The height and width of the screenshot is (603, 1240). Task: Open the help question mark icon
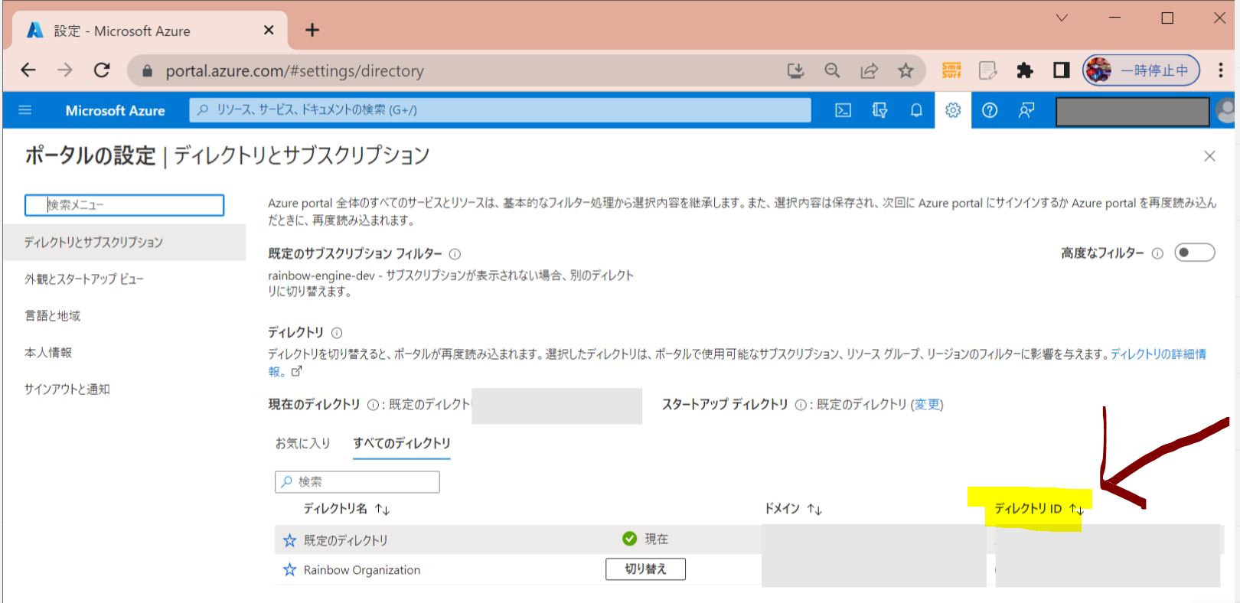tap(990, 110)
